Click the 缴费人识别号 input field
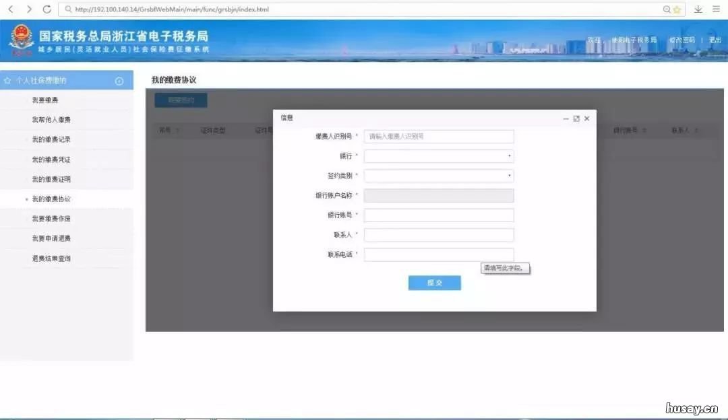The image size is (728, 420). (x=438, y=136)
